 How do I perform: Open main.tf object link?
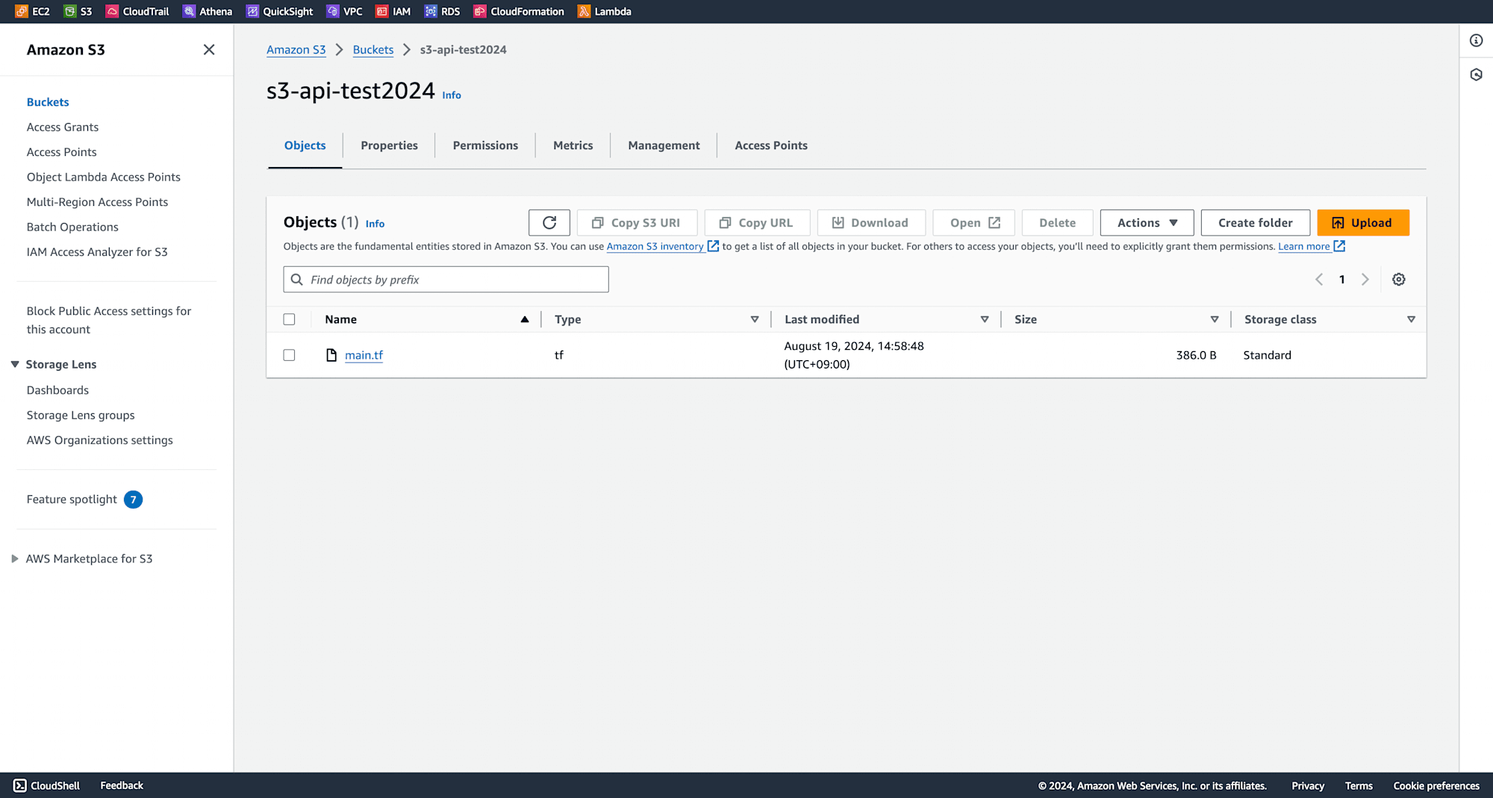coord(364,355)
